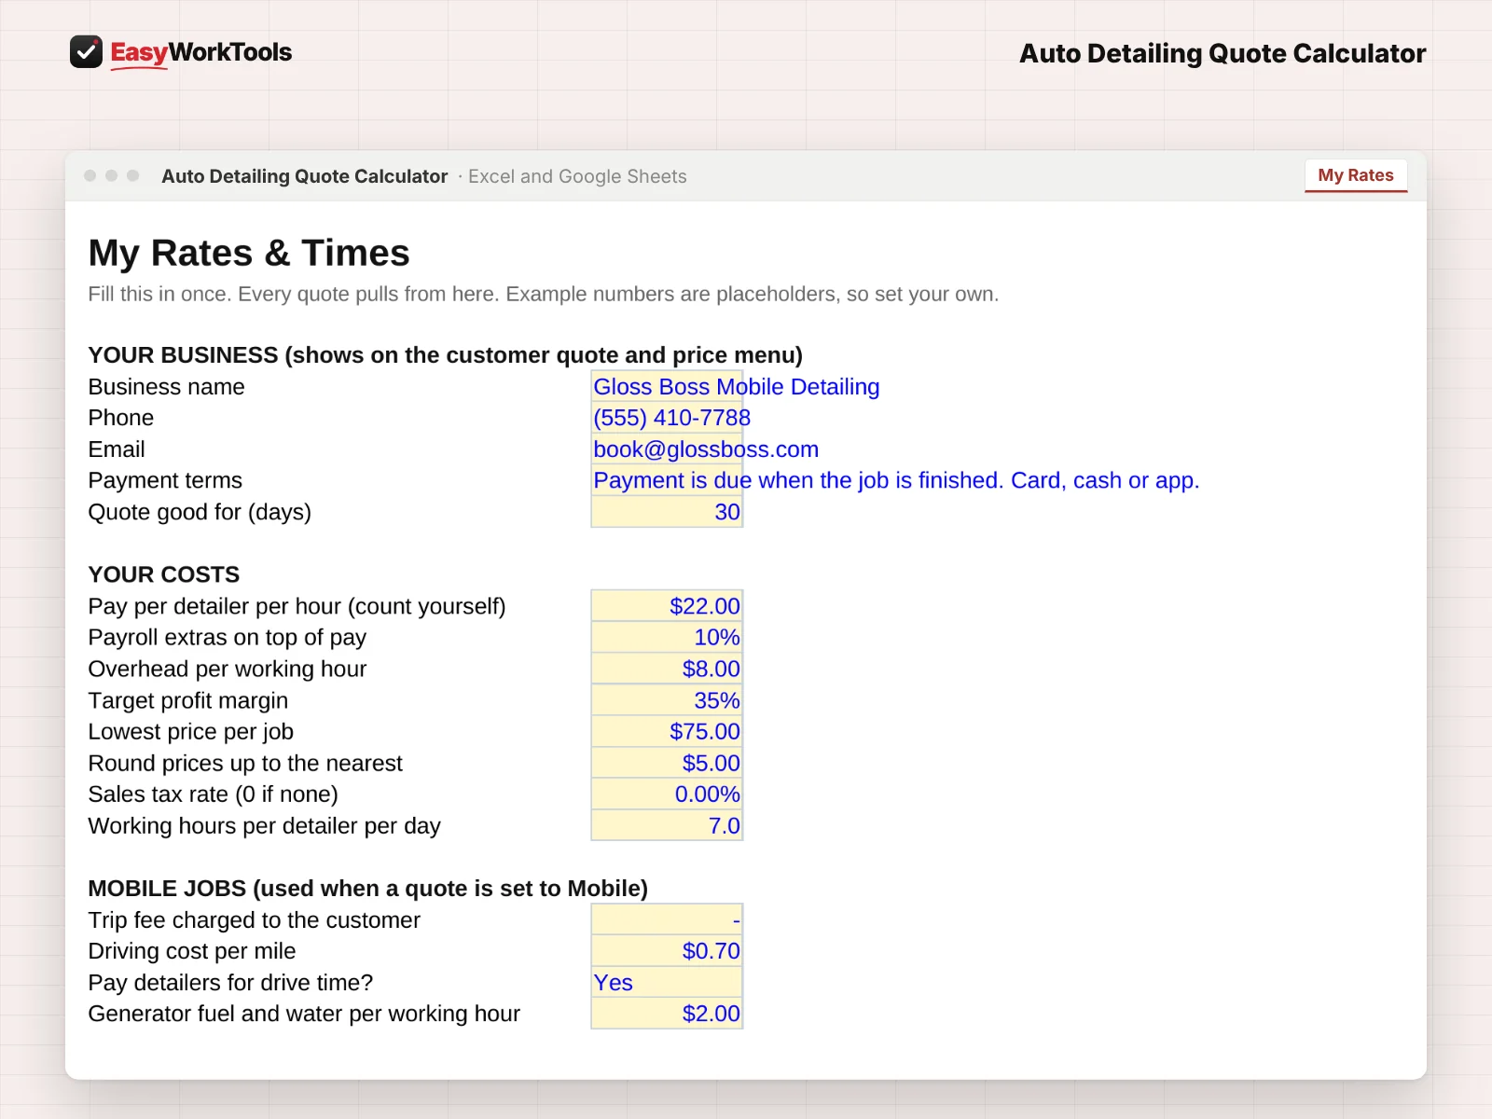Screen dimensions: 1492x1119
Task: Select Sales tax rate 0.00% cell
Action: (x=667, y=794)
